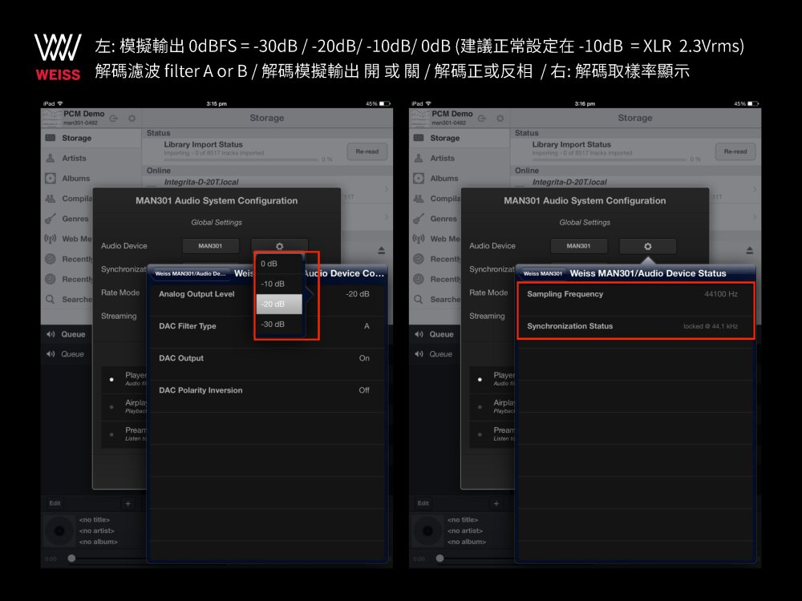The image size is (802, 601).
Task: Open Analog Output Level value dropdown
Action: click(x=357, y=294)
